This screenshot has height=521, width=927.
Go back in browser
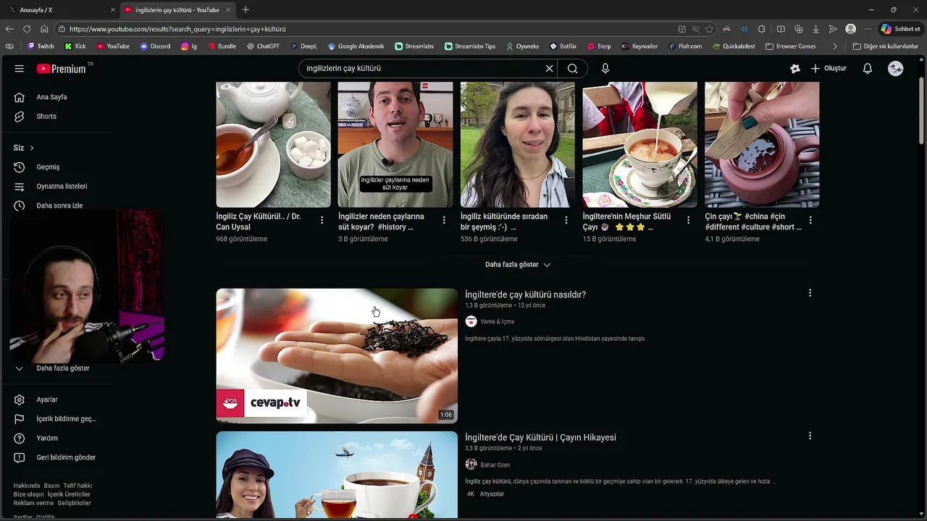(x=9, y=29)
